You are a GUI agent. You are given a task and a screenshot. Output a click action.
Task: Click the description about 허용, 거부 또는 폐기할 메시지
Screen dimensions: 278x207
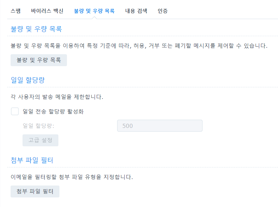tap(139, 46)
